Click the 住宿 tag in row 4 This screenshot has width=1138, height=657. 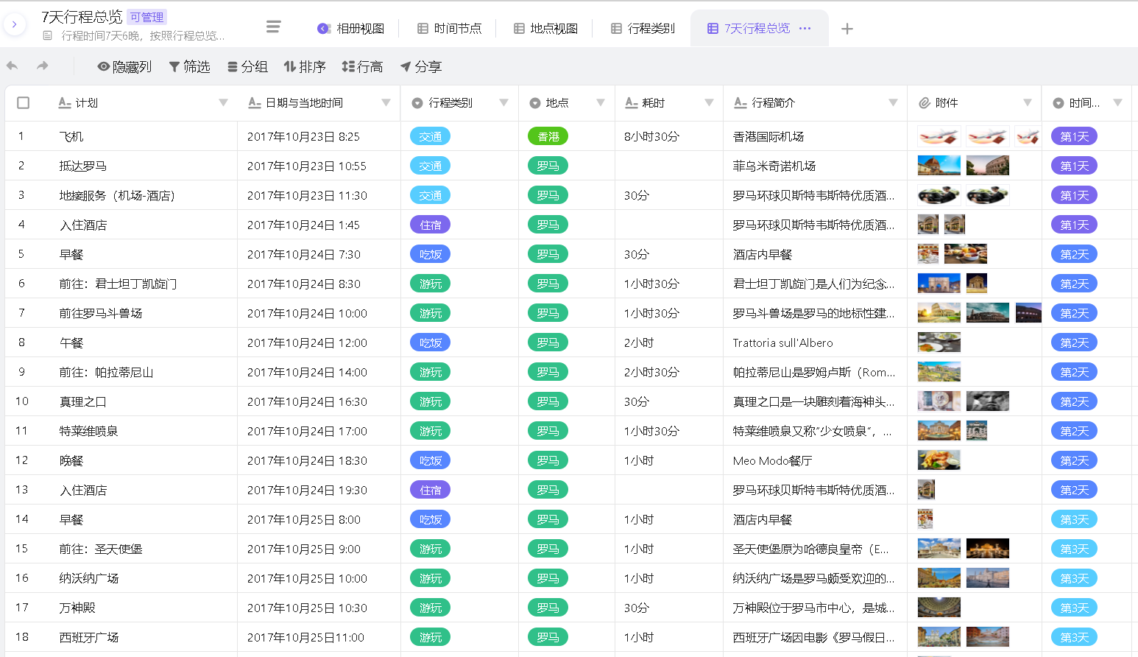[x=430, y=225]
